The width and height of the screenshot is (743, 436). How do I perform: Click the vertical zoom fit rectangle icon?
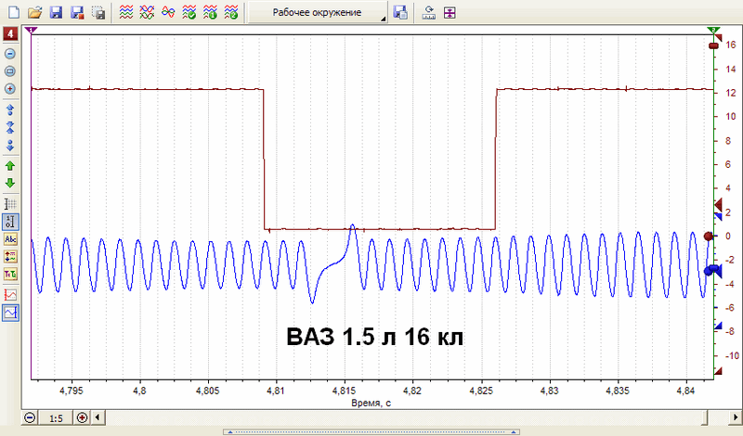(x=10, y=71)
